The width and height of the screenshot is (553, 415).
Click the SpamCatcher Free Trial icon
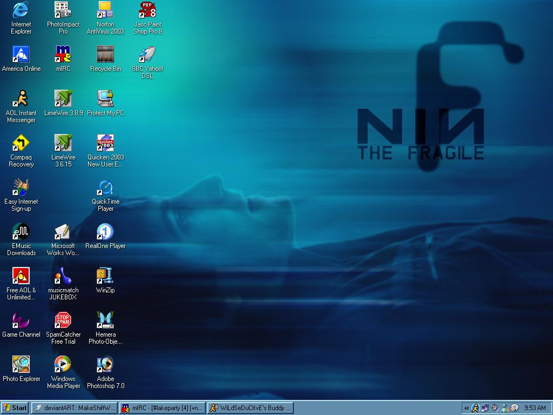63,320
